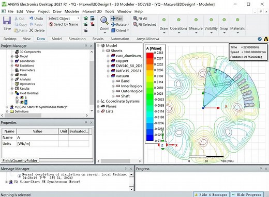Click the Redo arrow icon
Screen dimensions: 269x197
point(32,24)
